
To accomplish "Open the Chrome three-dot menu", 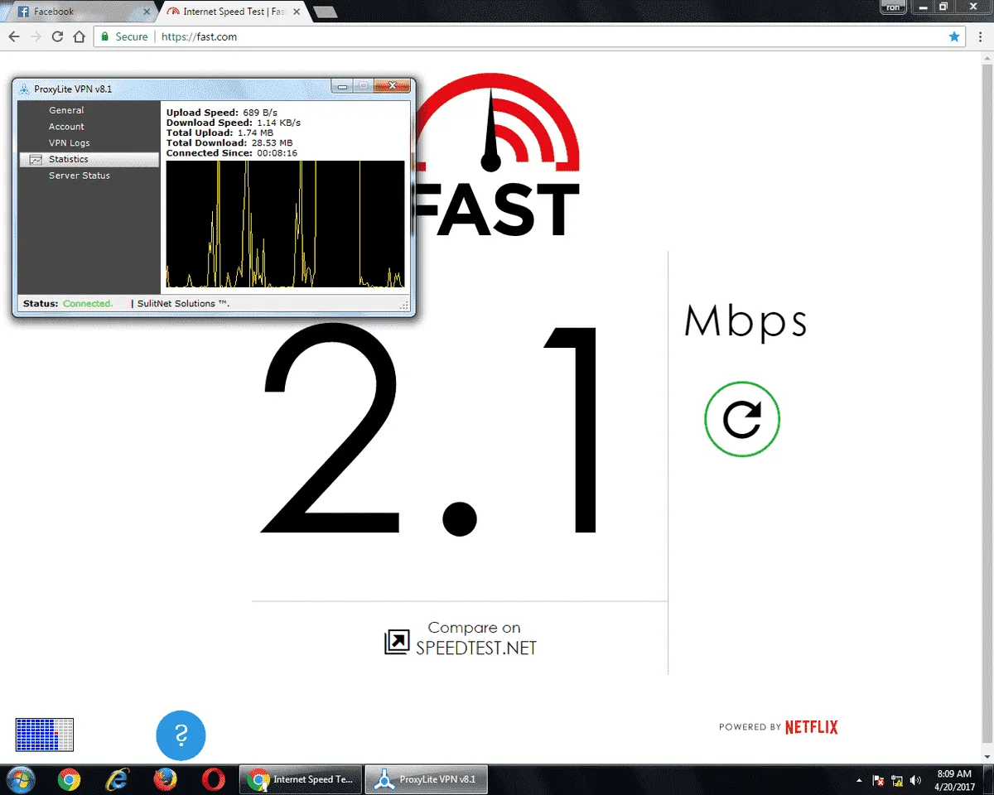I will pyautogui.click(x=981, y=36).
